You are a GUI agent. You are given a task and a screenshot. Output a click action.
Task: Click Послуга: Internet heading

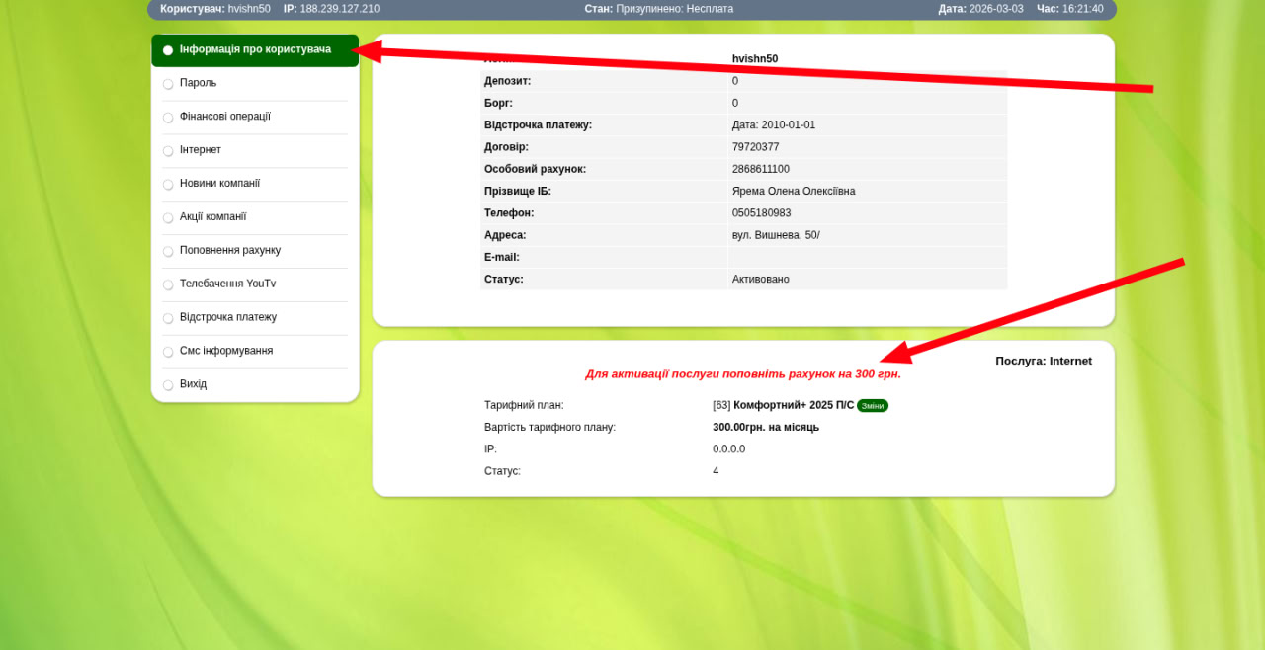point(1044,361)
